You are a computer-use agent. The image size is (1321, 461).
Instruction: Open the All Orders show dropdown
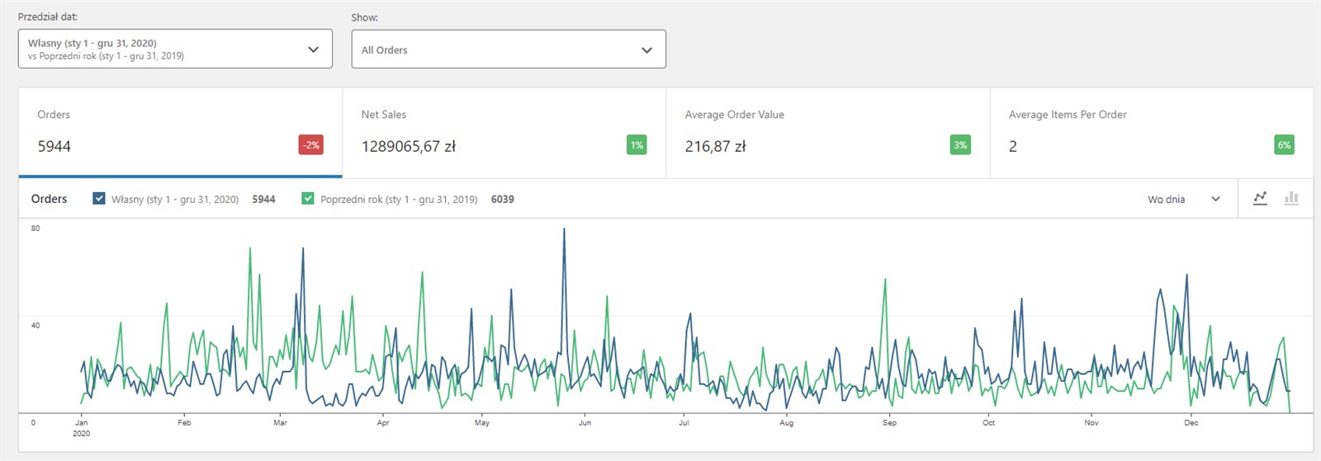tap(495, 49)
